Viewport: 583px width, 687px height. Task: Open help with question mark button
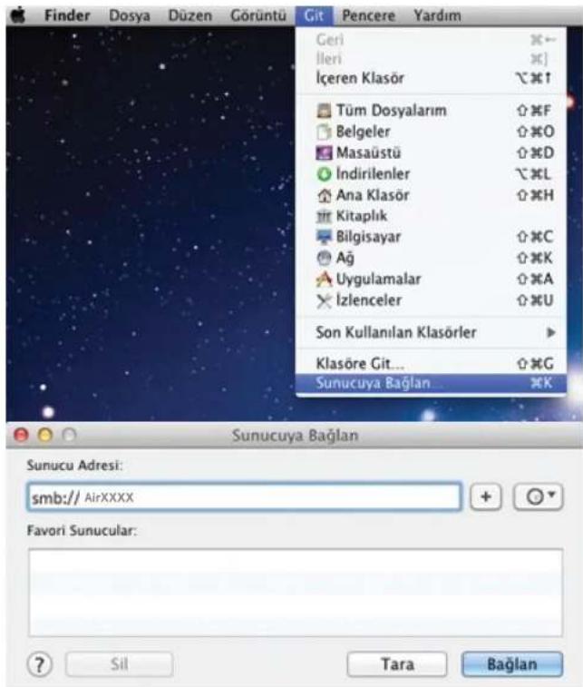point(39,664)
